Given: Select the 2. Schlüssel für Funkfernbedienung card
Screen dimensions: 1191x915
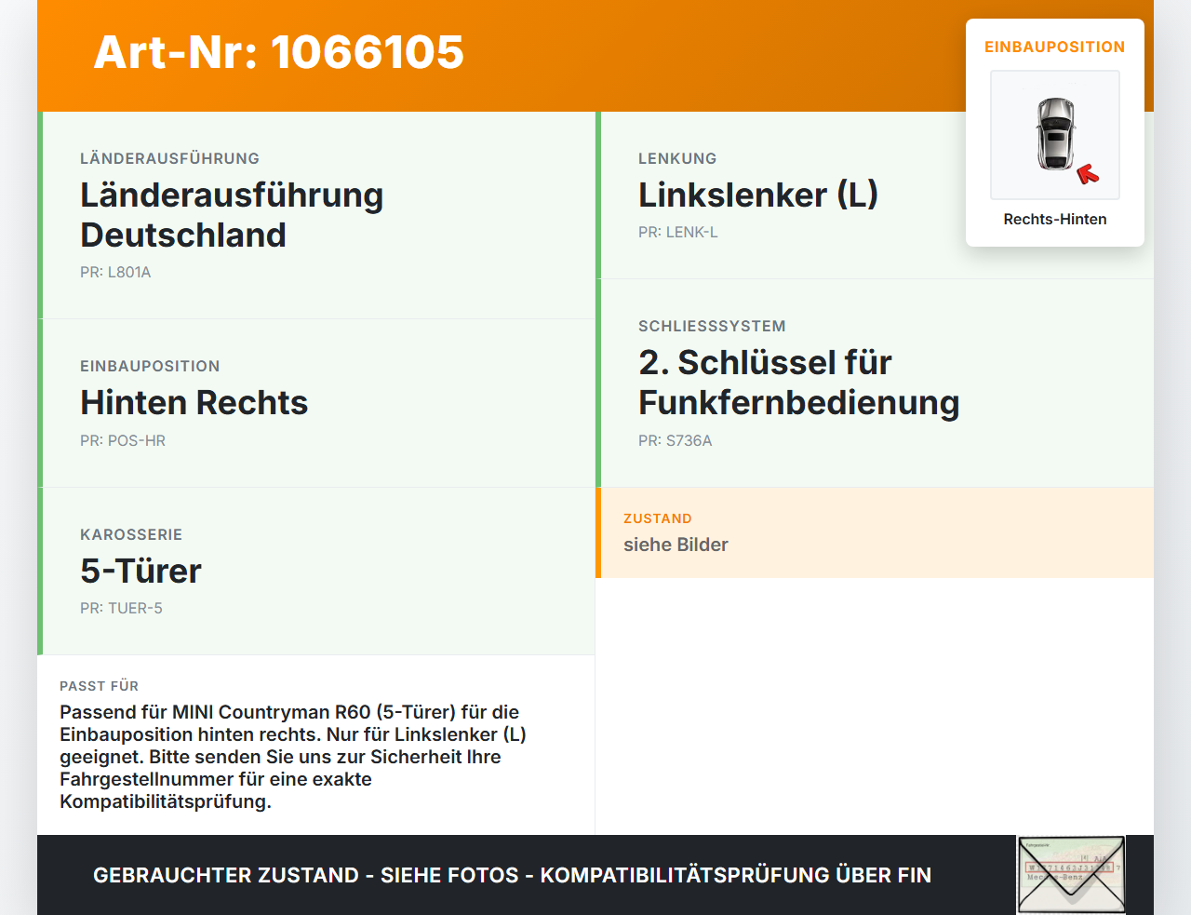Looking at the screenshot, I should 875,383.
